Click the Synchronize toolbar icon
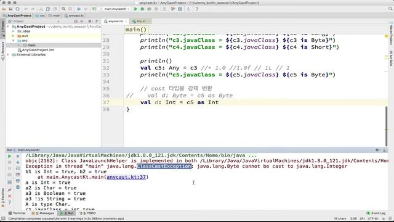Viewport: 394px width, 222px height. tap(17, 9)
